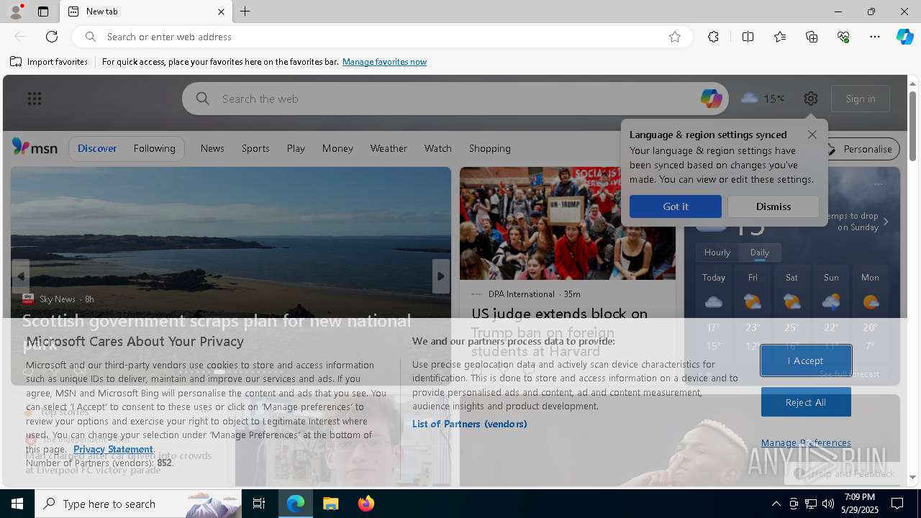This screenshot has width=921, height=518.
Task: Open Manage Preferences link
Action: (806, 443)
